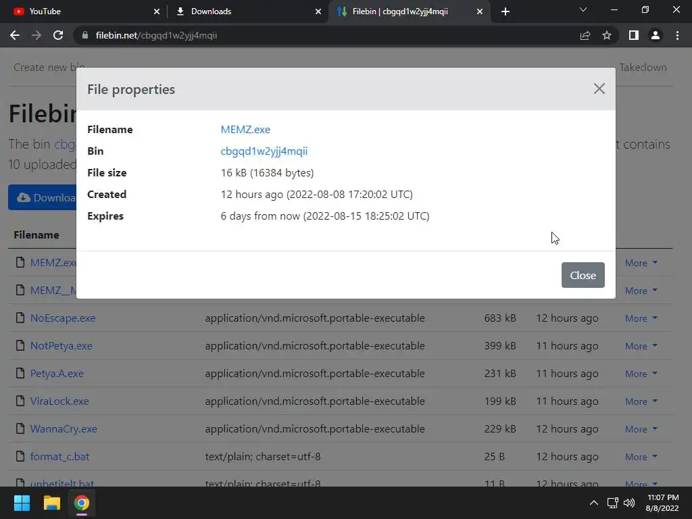Click file icon beside NoEscape.exe

tap(20, 318)
